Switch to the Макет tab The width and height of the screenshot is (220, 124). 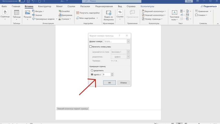click(x=60, y=6)
